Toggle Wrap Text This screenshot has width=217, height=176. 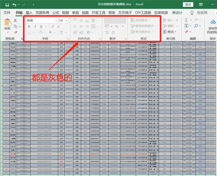(x=93, y=20)
